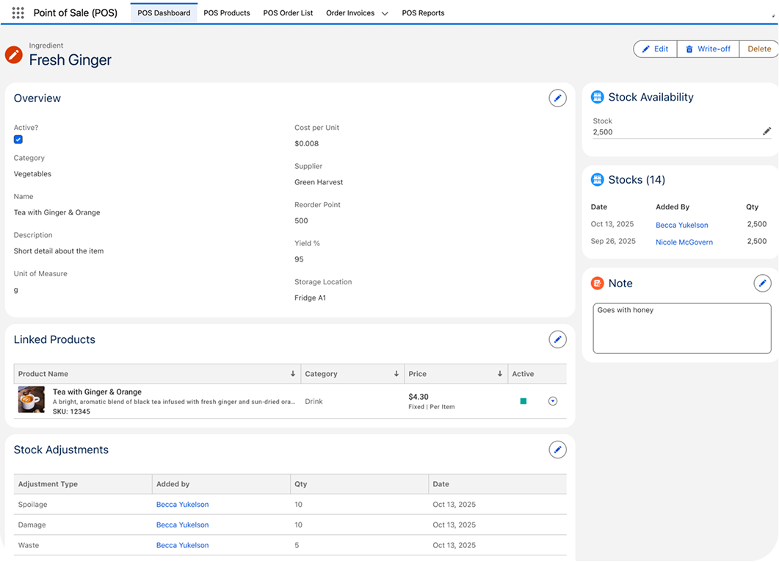Viewport: 779px width, 562px height.
Task: Click the Stock Adjustments edit pencil
Action: [x=557, y=449]
